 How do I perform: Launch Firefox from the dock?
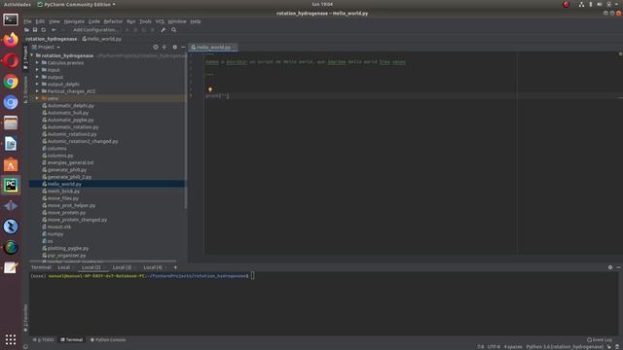11,40
